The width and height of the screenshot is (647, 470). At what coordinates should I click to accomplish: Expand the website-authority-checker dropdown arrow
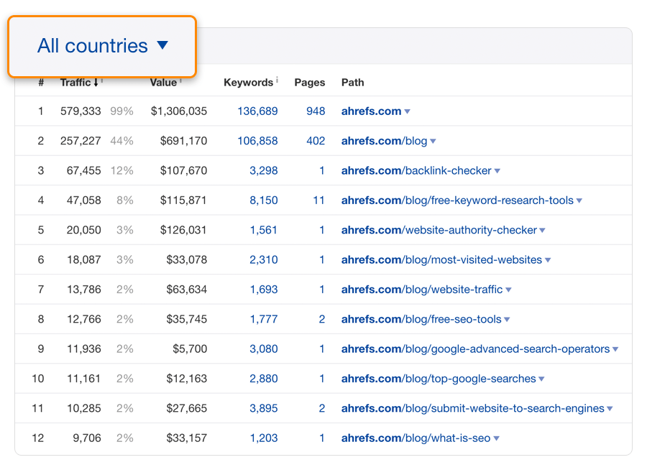point(542,230)
